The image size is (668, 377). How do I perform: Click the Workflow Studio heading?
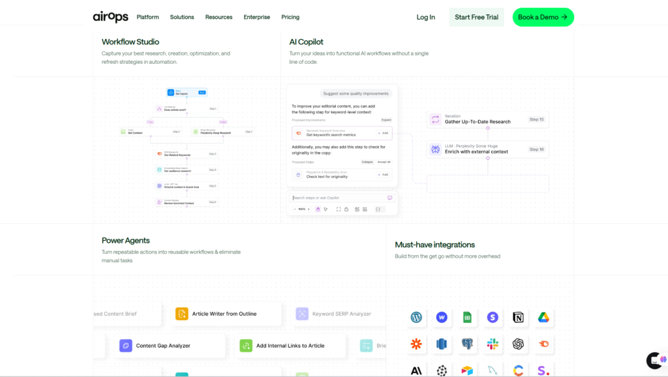130,42
